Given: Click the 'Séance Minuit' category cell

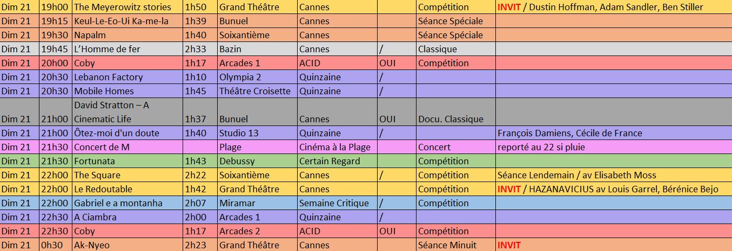Looking at the screenshot, I should tap(447, 245).
